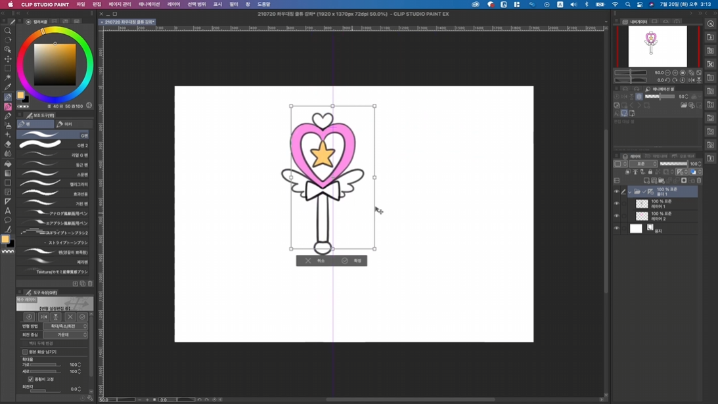Select G펜 2 brush preset
Viewport: 718px width, 404px height.
53,145
